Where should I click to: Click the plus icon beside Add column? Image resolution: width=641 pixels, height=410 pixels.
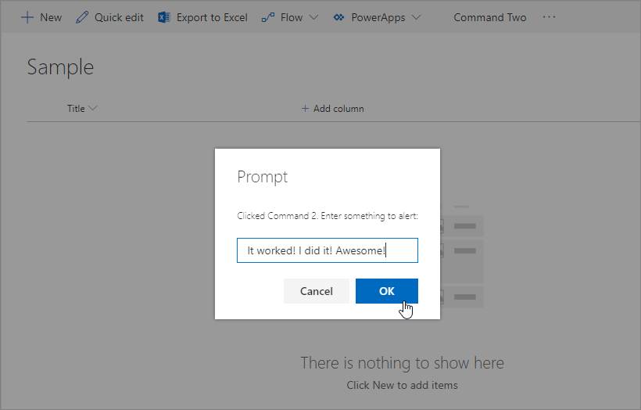(305, 109)
